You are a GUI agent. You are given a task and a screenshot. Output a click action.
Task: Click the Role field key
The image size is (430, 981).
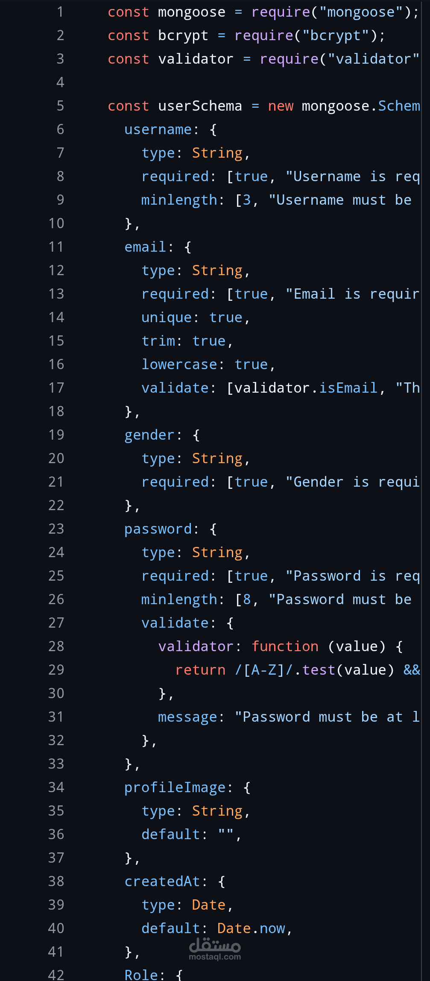[x=141, y=975]
